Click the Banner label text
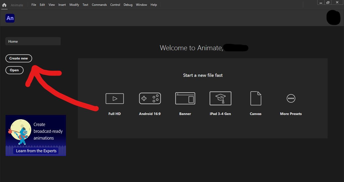344x182 pixels. click(x=185, y=114)
